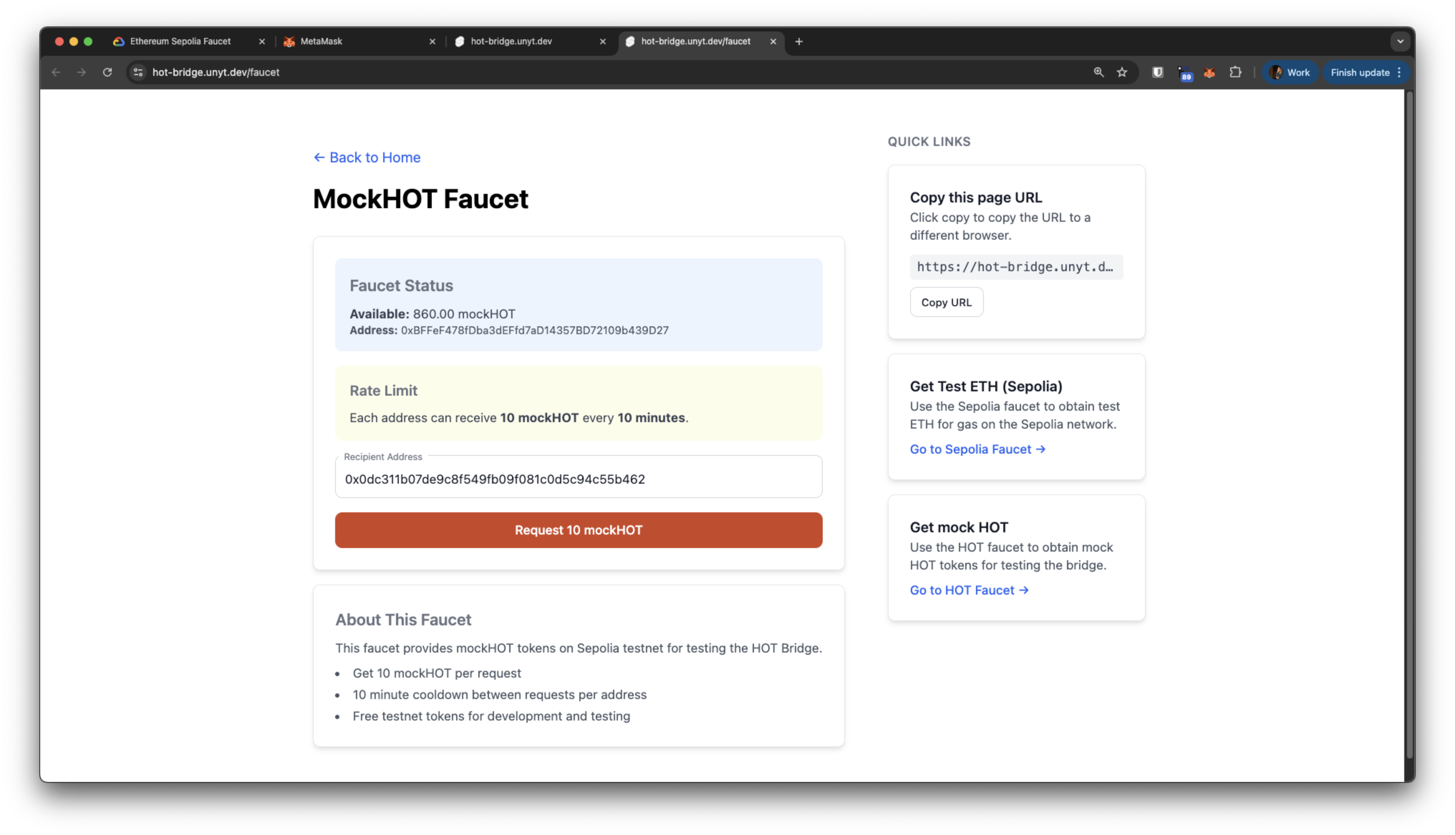This screenshot has width=1455, height=835.
Task: Reload the current faucet page
Action: 107,72
